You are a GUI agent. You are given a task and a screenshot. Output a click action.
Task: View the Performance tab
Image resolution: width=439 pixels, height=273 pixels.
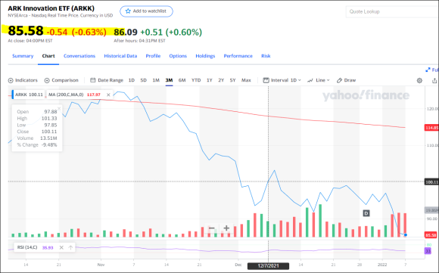pos(238,56)
